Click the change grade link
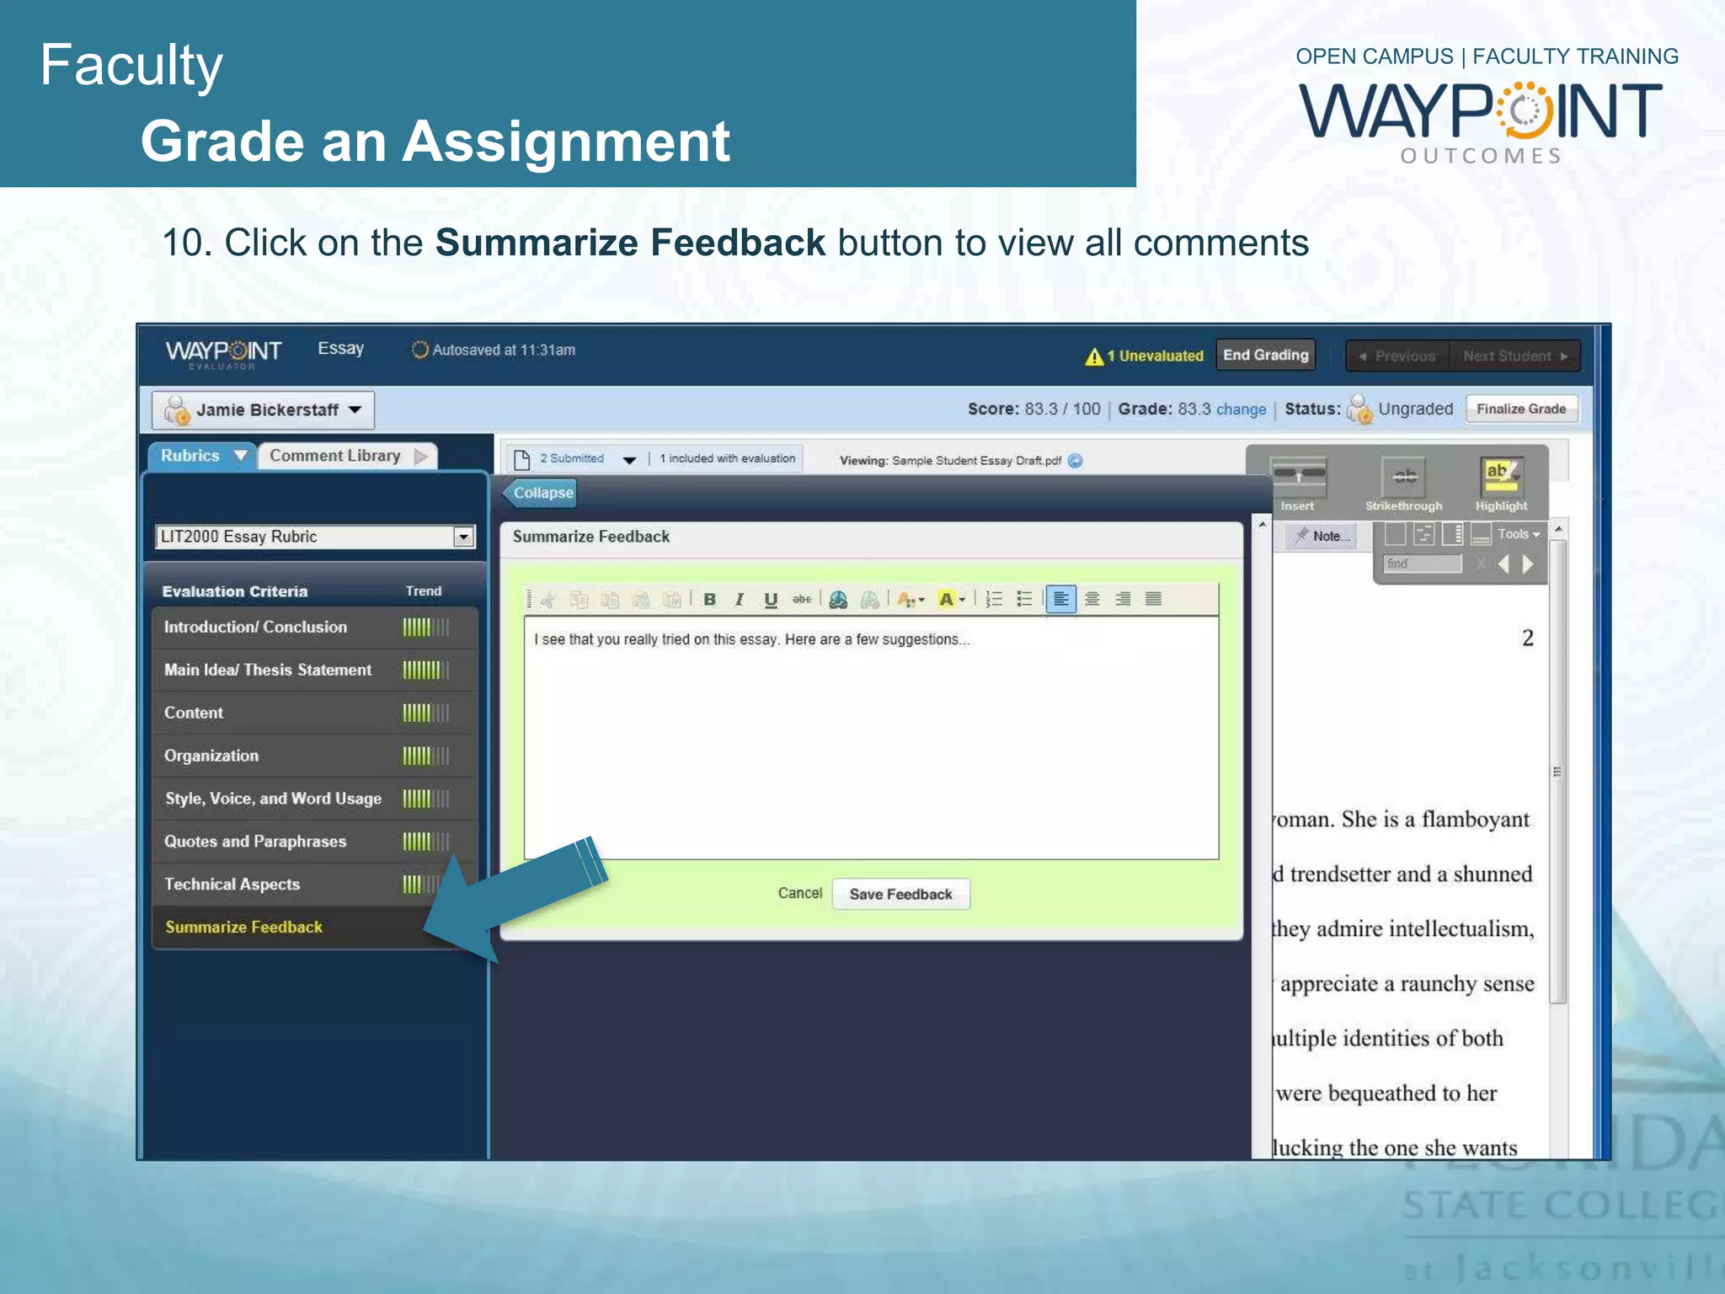1725x1294 pixels. point(1241,409)
